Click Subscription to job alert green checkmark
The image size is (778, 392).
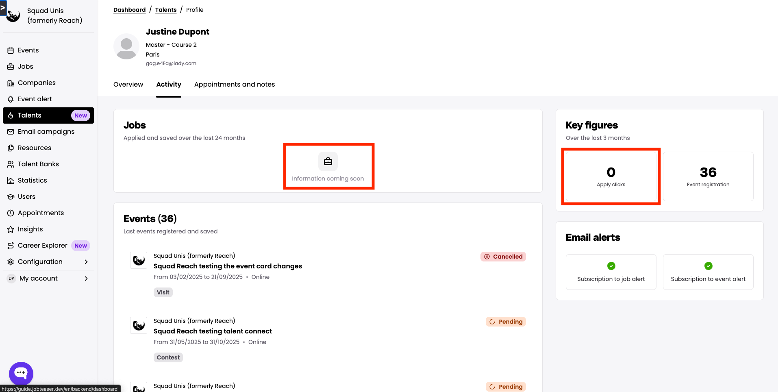pyautogui.click(x=611, y=266)
